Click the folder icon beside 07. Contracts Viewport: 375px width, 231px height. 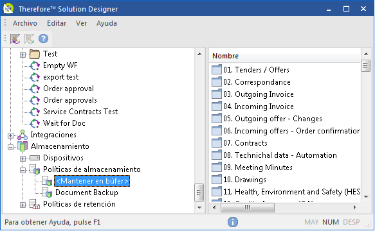pos(217,142)
